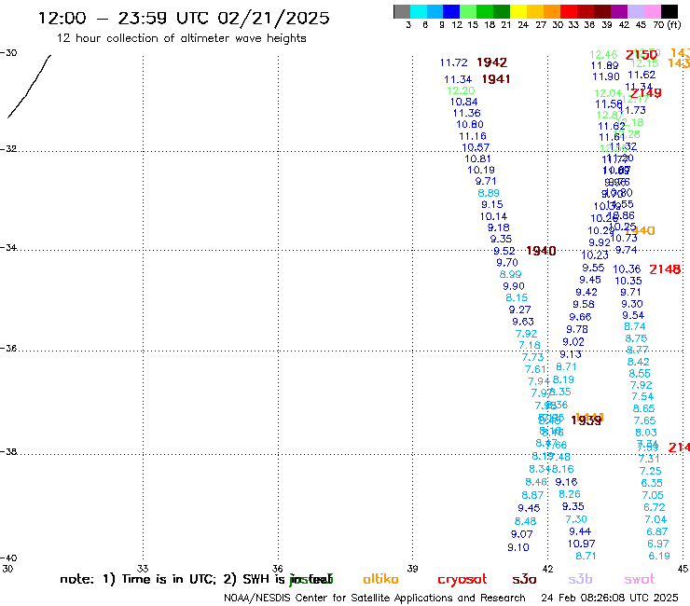
Task: Click the wave height value '11.34' near 1941
Action: pos(458,79)
